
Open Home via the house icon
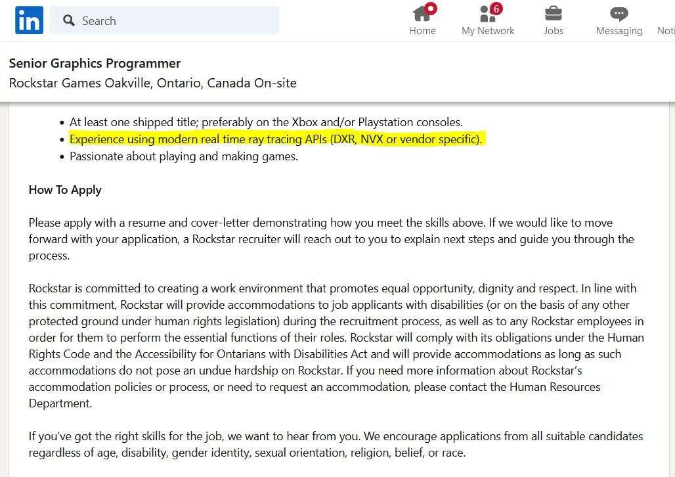click(421, 14)
